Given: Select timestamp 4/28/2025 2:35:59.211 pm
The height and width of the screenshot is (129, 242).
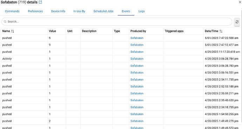Looking at the screenshot, I should [221, 93].
